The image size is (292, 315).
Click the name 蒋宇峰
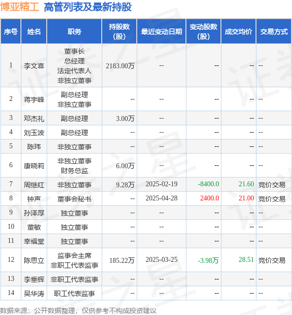tap(34, 99)
